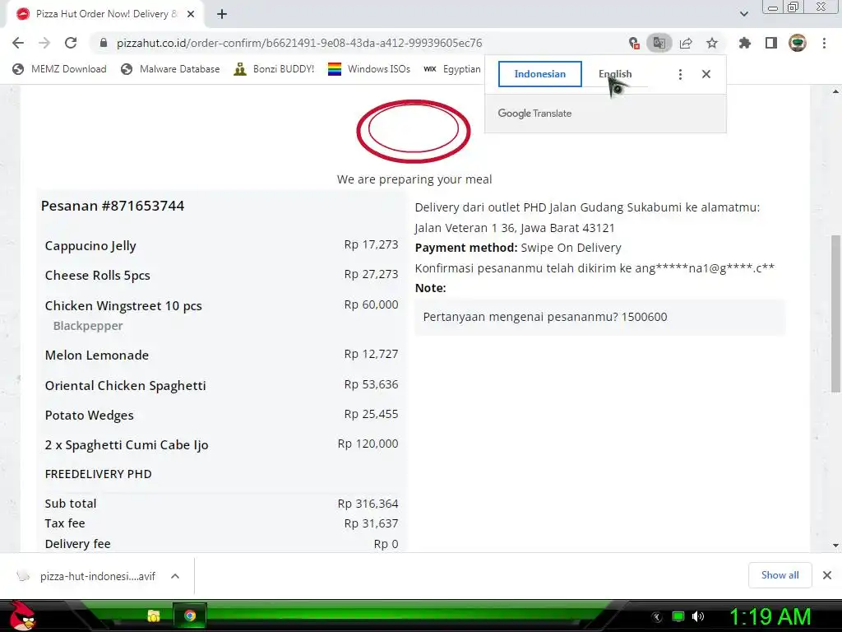The height and width of the screenshot is (632, 842).
Task: Open translate options three-dot menu
Action: [x=680, y=74]
